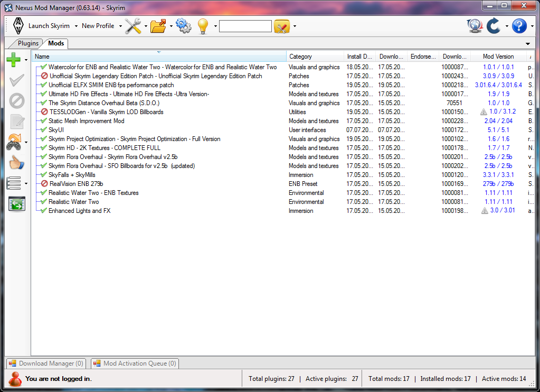Image resolution: width=540 pixels, height=392 pixels.
Task: Select the Mods tab
Action: [56, 43]
